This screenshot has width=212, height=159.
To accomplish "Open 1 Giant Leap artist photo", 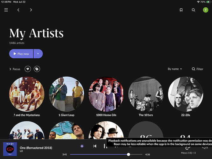I will (67, 94).
